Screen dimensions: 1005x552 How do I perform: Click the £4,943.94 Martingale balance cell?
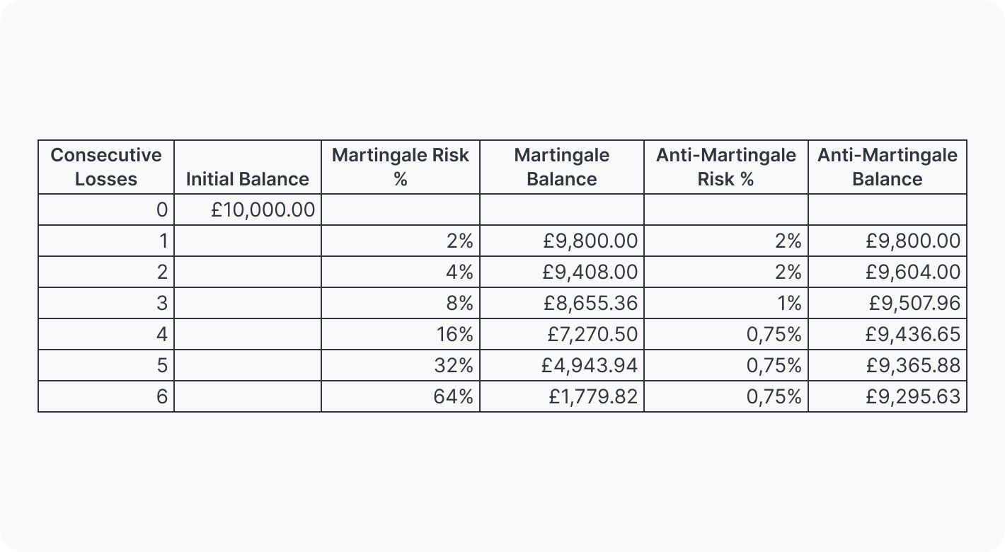point(590,366)
